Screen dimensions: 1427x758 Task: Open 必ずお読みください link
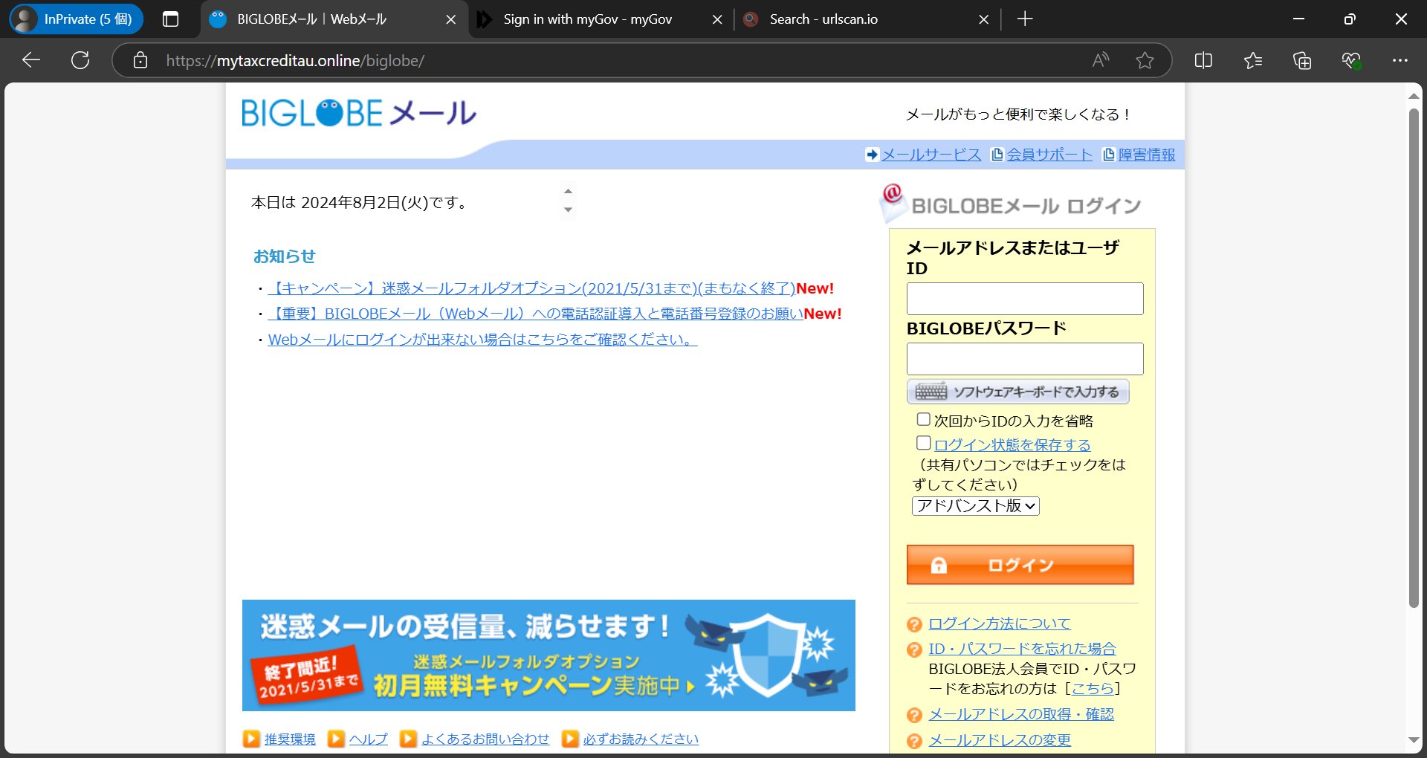[641, 739]
